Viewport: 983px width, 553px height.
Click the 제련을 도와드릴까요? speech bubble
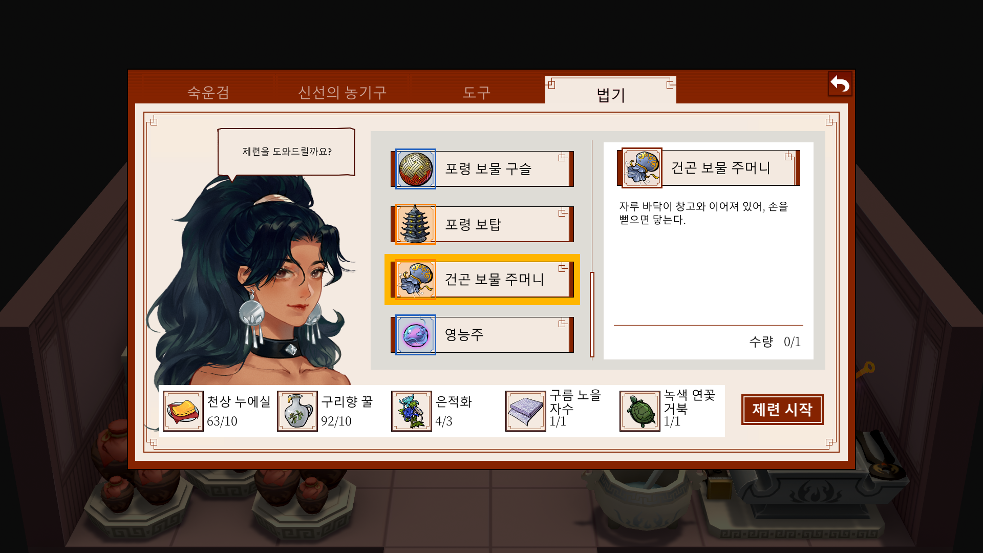(287, 152)
